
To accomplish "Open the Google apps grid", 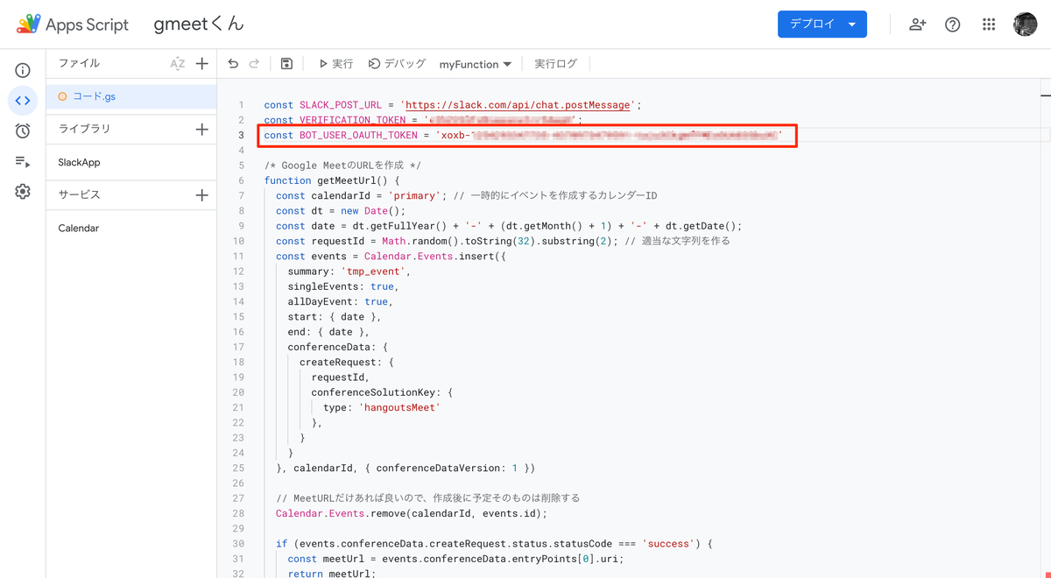I will 989,25.
